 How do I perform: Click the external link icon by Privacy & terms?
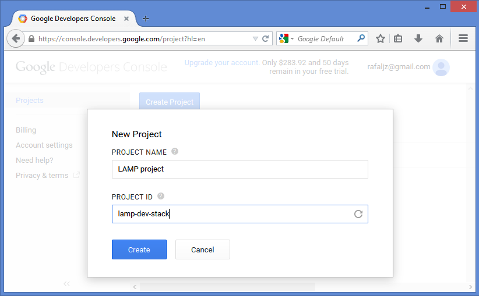point(76,175)
